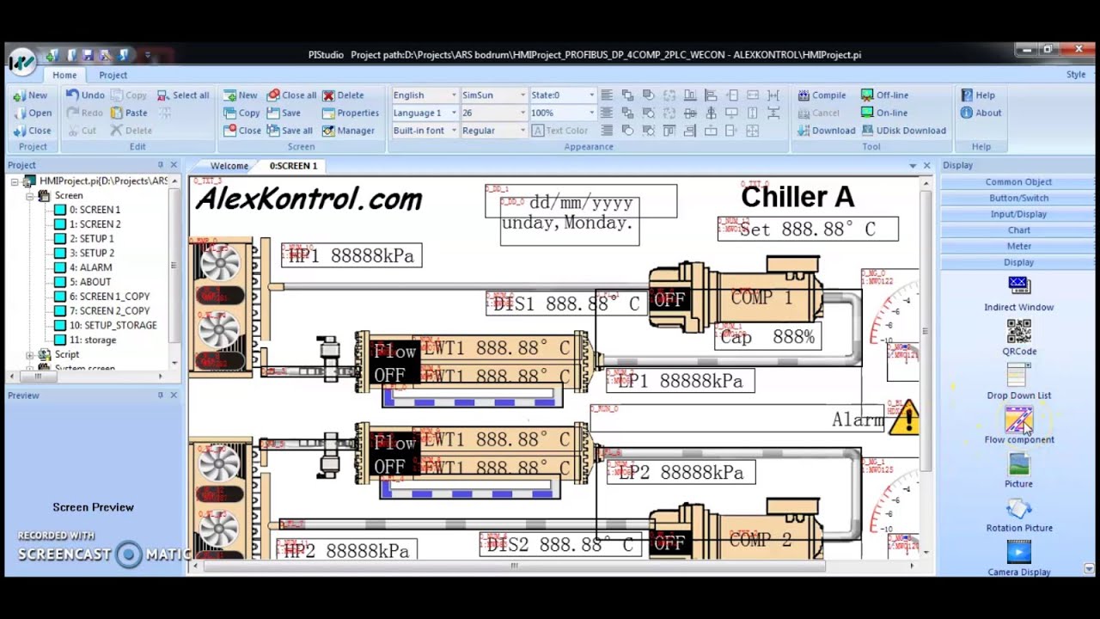Click the Undo button in Edit group
This screenshot has height=619, width=1100.
point(86,95)
